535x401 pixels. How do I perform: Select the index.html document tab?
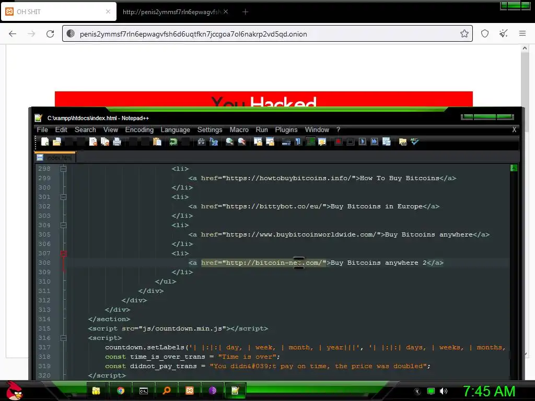coord(55,157)
